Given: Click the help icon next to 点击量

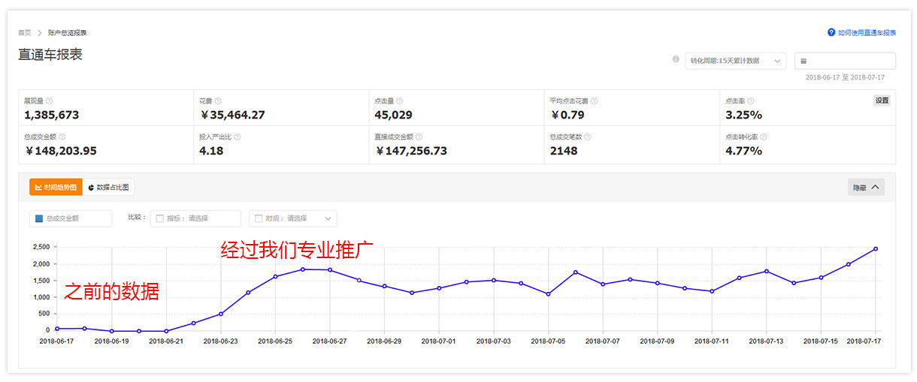Looking at the screenshot, I should click(x=400, y=101).
